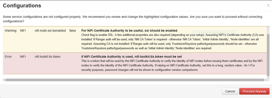Image resolution: width=272 pixels, height=98 pixels.
Task: Click the NiFi service name in the Warning row
Action: click(x=23, y=31)
